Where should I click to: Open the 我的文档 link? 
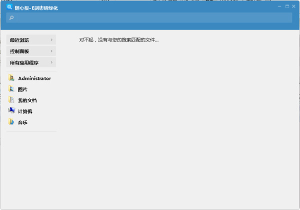pos(27,100)
